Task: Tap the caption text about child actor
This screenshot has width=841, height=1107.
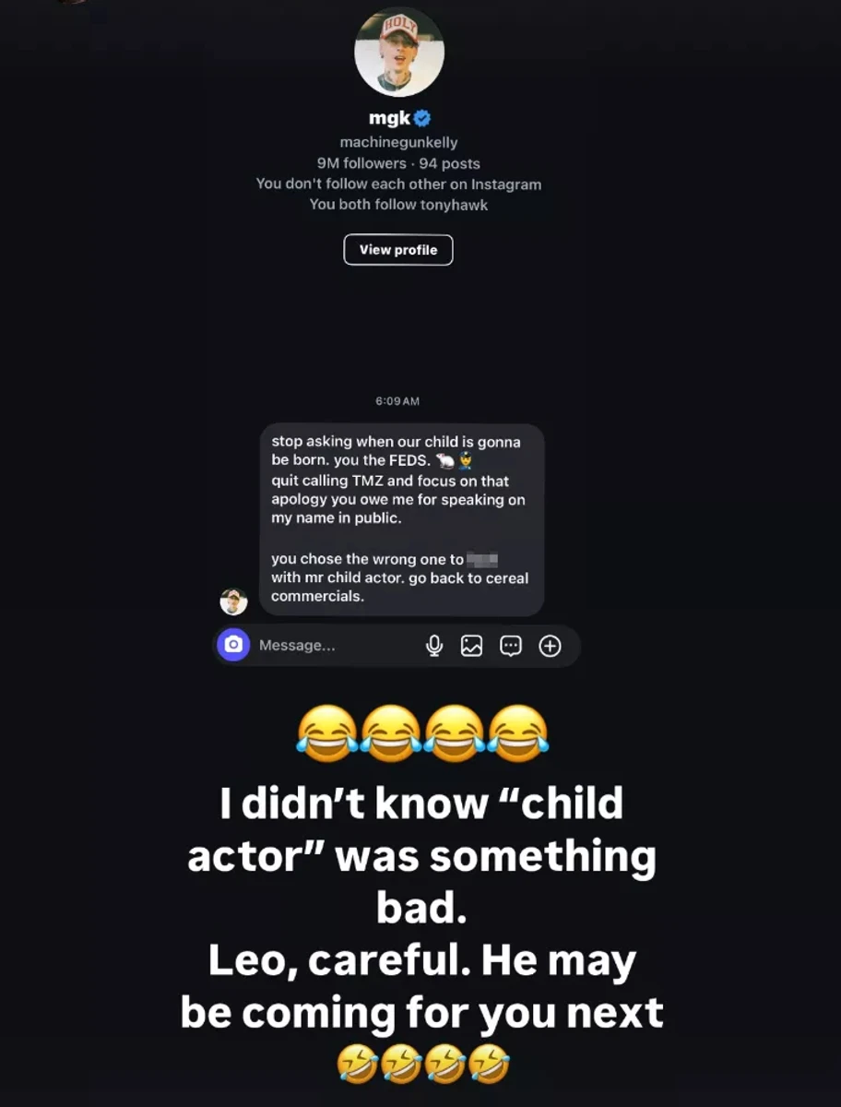Action: (x=422, y=908)
